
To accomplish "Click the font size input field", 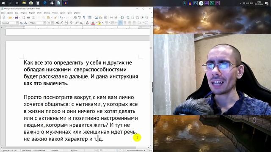I will click(x=49, y=23).
